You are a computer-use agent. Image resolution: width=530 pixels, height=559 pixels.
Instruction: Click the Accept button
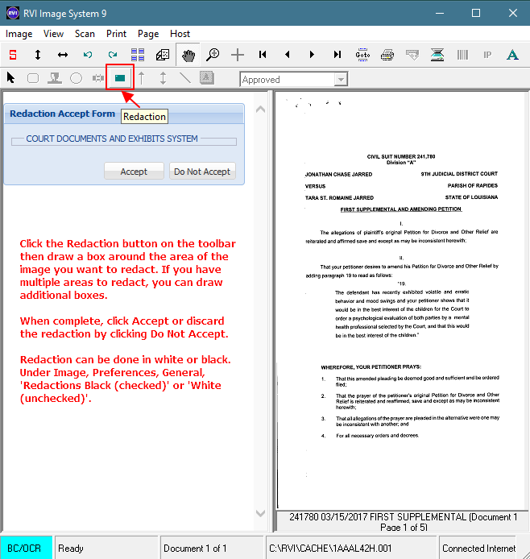click(134, 172)
